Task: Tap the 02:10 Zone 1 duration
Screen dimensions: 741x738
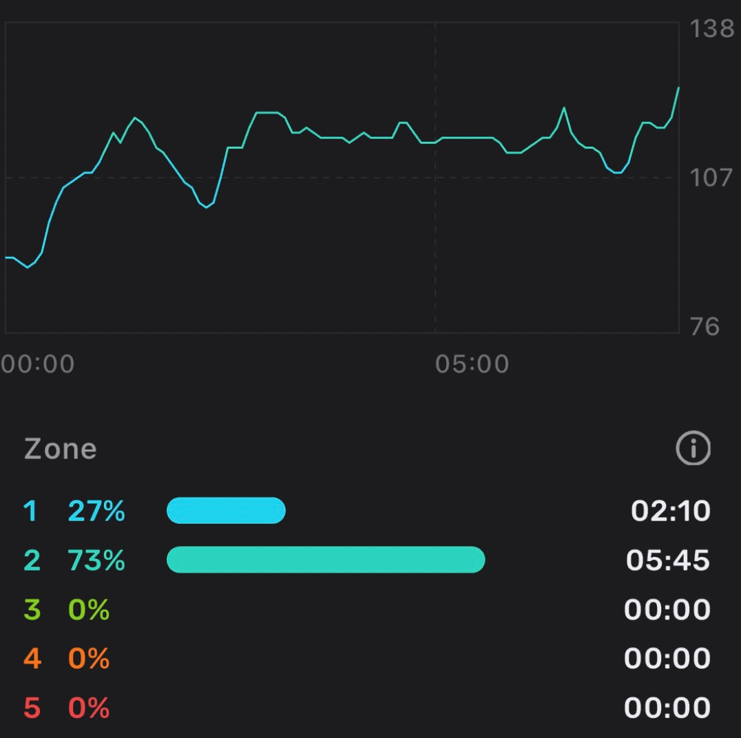Action: pos(670,512)
